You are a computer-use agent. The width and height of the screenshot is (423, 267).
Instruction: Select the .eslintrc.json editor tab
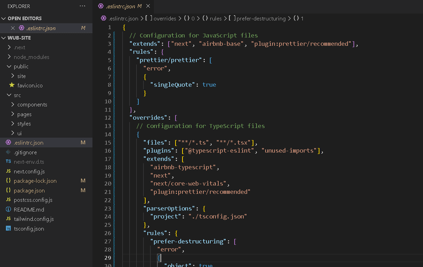pos(120,6)
